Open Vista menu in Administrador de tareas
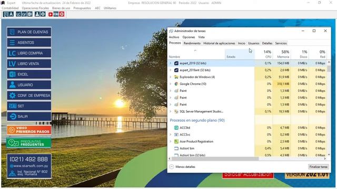337x189 pixels. [201, 37]
